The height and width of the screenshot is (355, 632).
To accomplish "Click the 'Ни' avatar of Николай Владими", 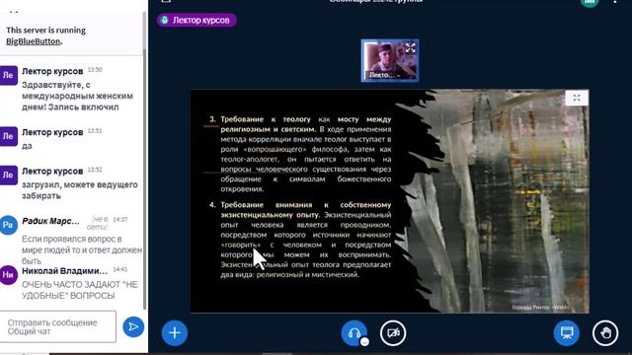I will click(x=8, y=275).
